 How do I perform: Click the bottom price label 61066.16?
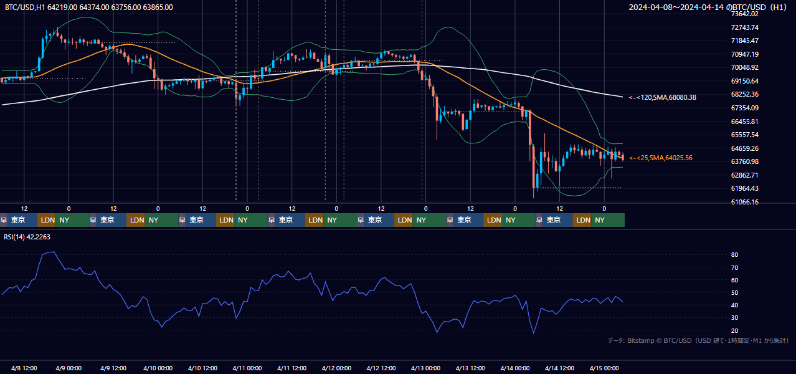coord(744,202)
